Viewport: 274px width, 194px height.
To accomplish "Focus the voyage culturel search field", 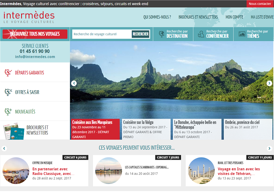I will click(x=102, y=34).
